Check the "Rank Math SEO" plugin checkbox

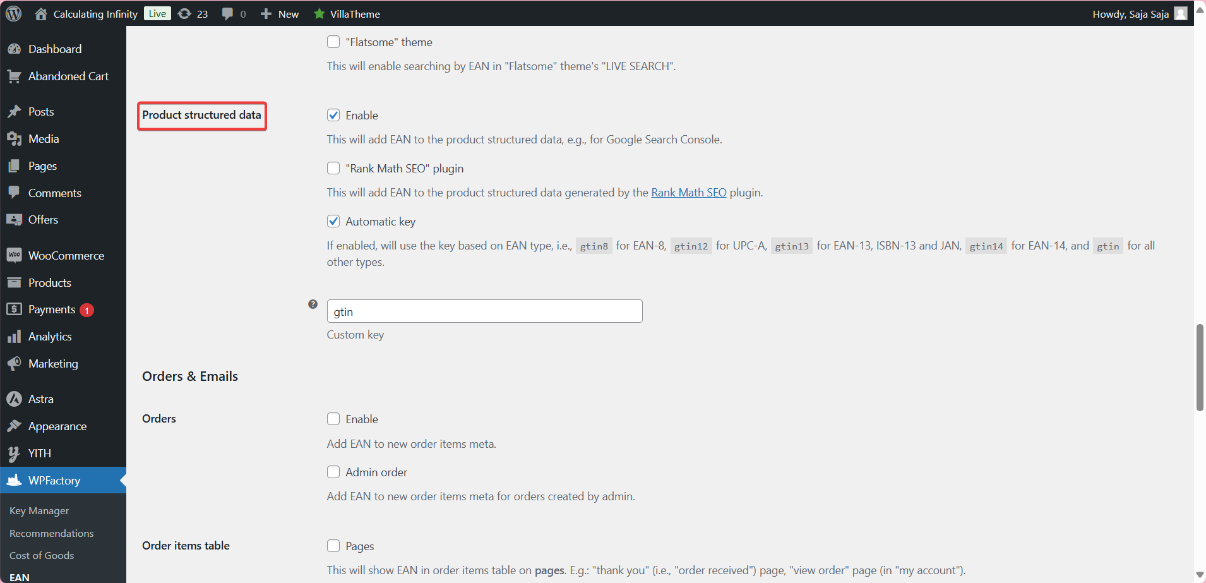tap(333, 168)
